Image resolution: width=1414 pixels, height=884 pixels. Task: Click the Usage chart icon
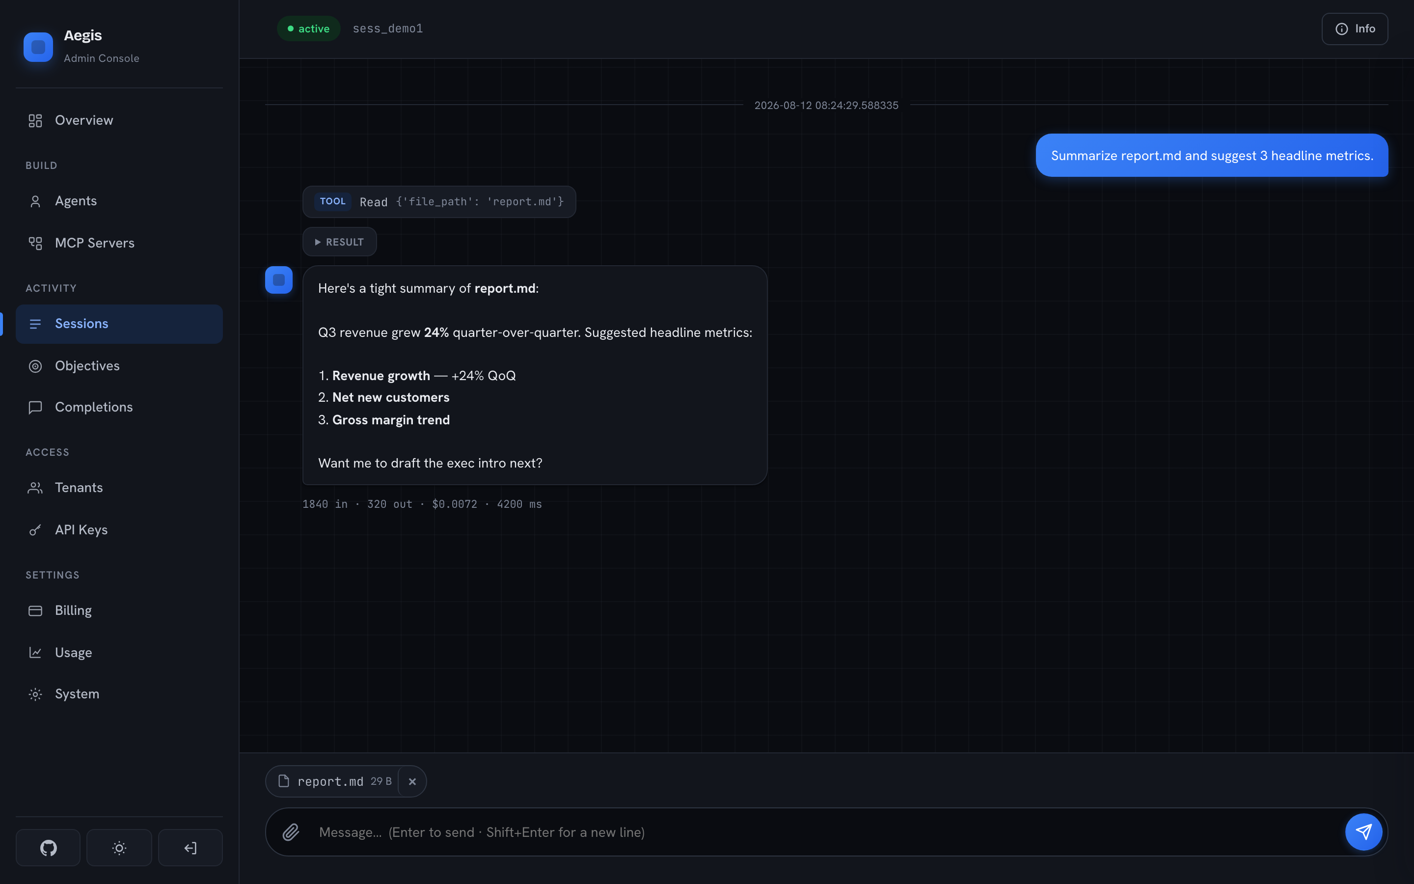tap(35, 653)
